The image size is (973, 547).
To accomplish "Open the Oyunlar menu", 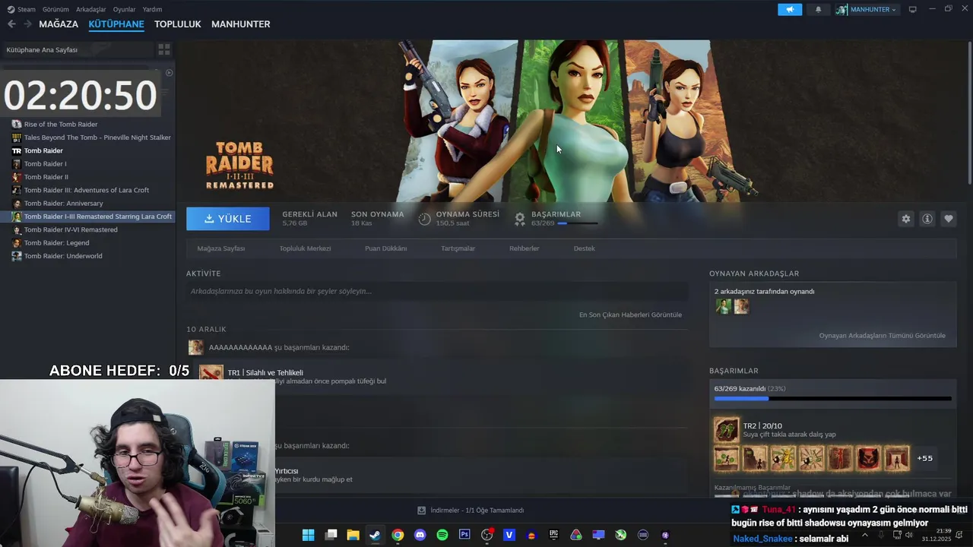I will pyautogui.click(x=124, y=9).
